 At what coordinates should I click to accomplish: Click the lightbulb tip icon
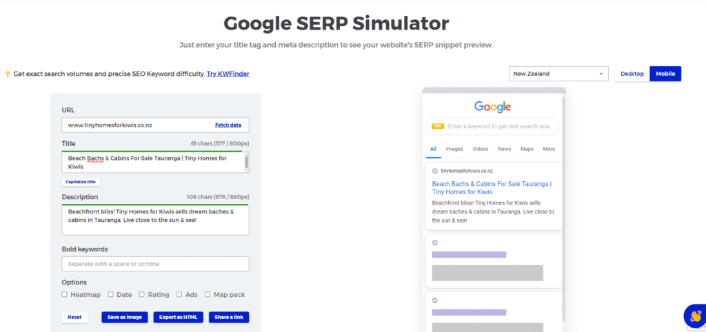pos(7,74)
